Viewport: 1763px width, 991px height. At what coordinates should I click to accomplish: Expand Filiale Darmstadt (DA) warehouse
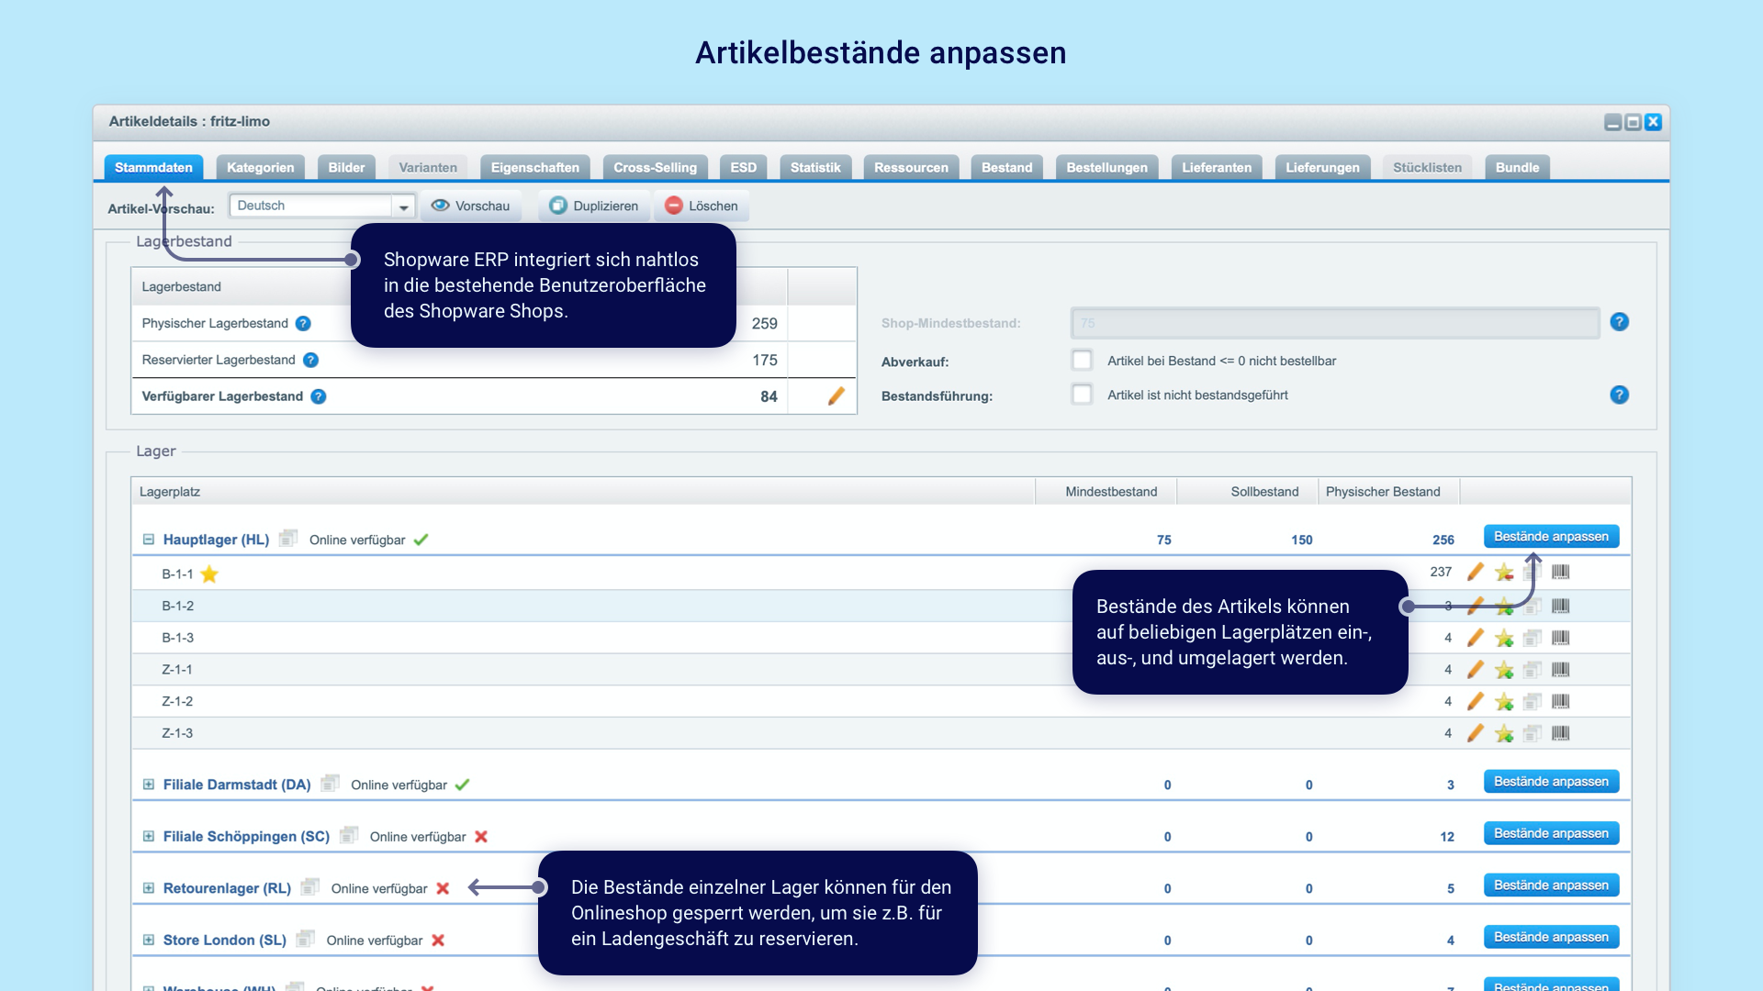148,785
